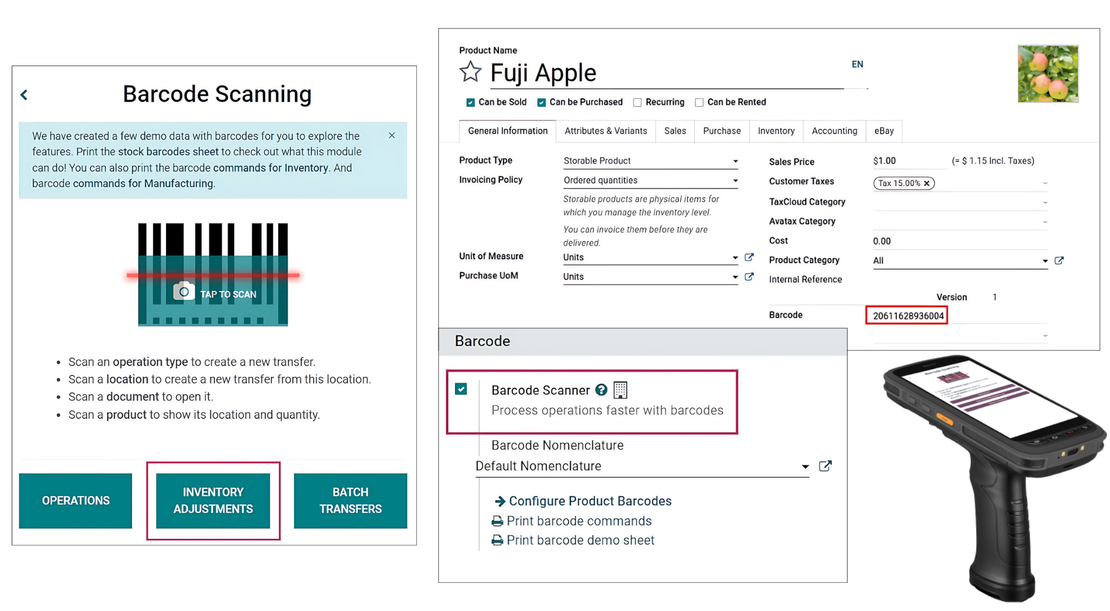Switch to the Inventory tab
This screenshot has width=1110, height=611.
click(776, 131)
